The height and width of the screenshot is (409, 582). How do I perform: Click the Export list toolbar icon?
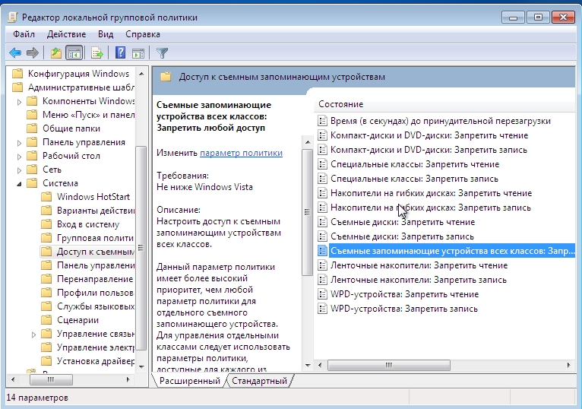coord(97,53)
